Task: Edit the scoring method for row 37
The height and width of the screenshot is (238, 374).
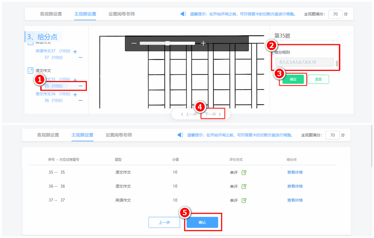Action: pyautogui.click(x=244, y=200)
